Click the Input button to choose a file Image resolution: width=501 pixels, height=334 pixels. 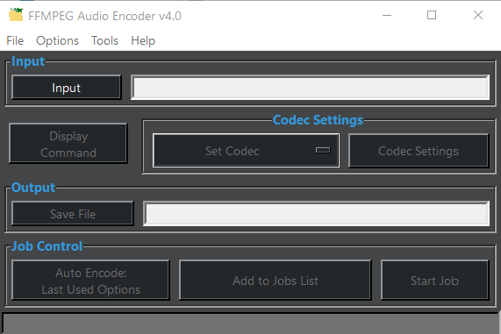coord(67,88)
